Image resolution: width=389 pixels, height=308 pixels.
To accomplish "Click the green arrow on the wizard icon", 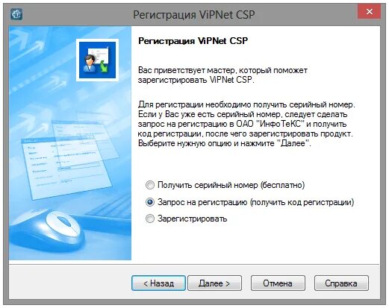I will coord(105,67).
